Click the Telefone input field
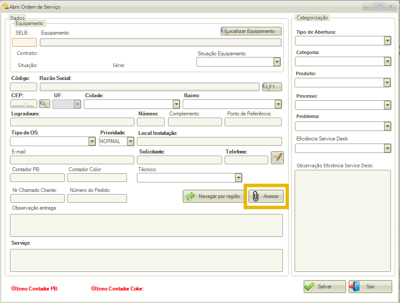400x303 pixels. 246,160
